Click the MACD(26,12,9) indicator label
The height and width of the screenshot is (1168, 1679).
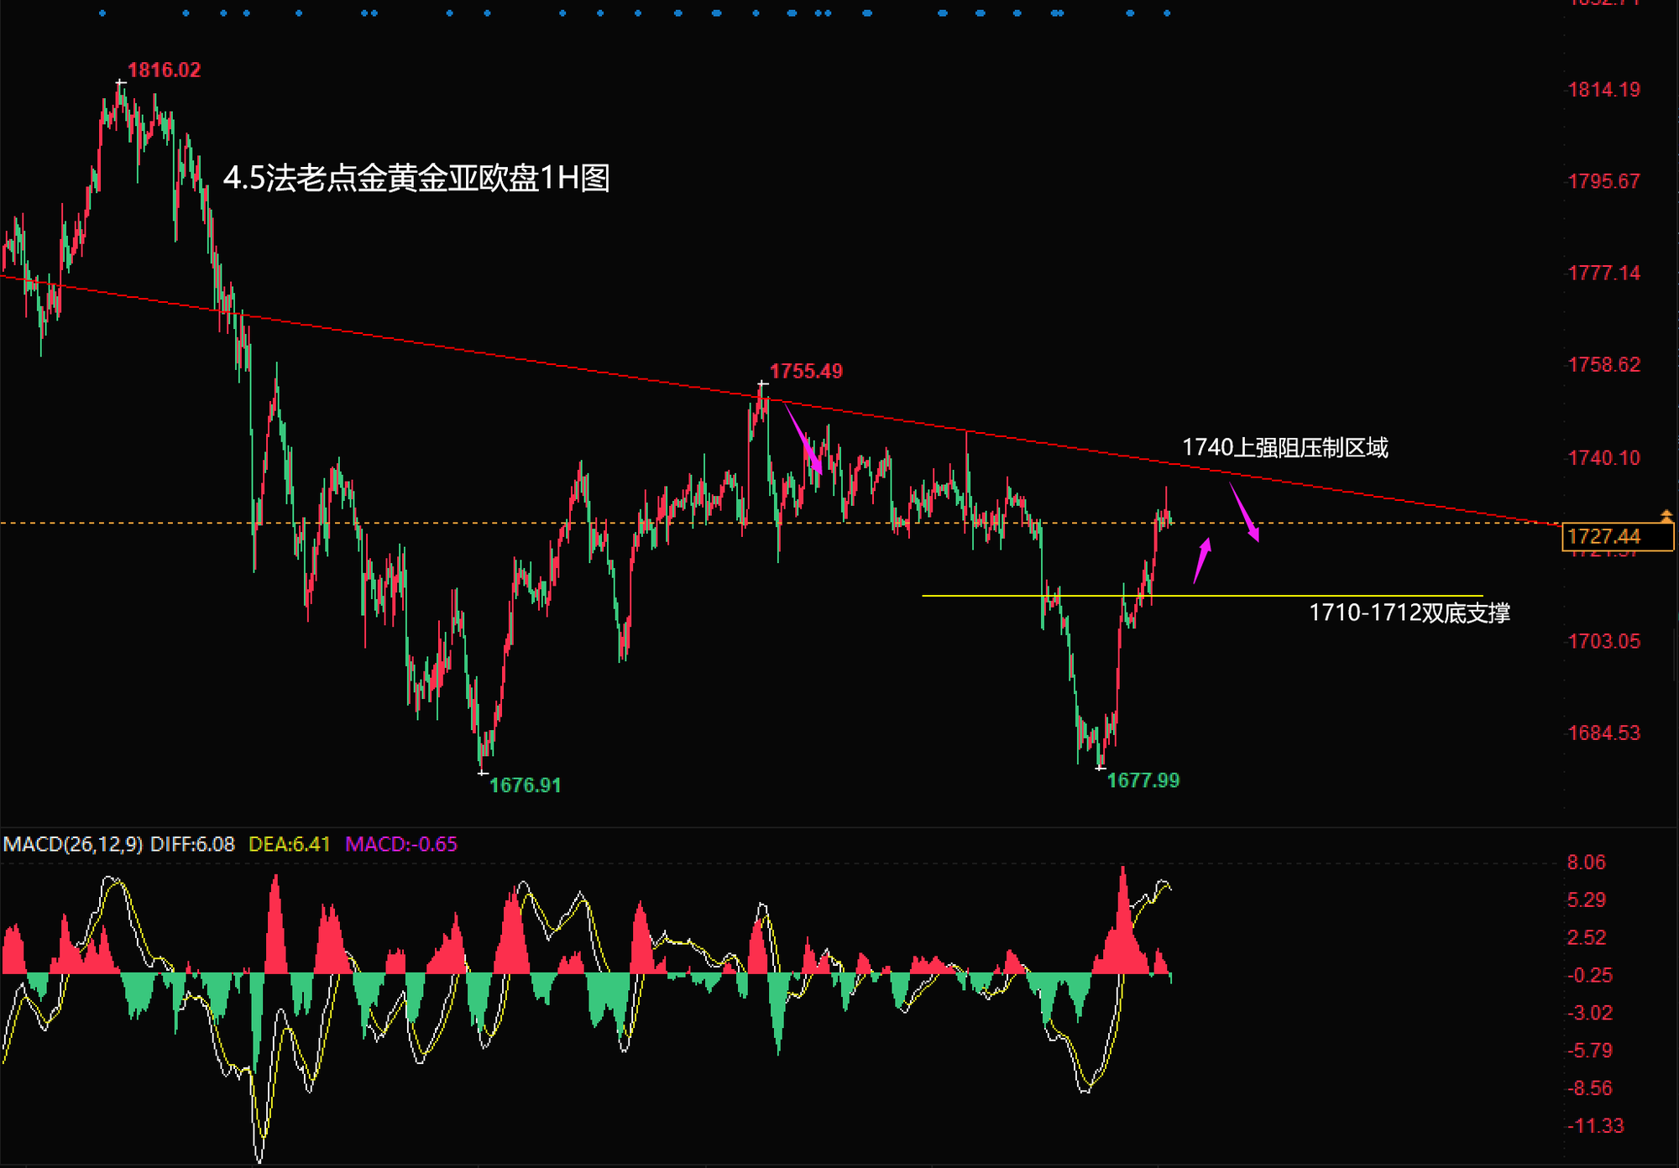click(x=73, y=844)
